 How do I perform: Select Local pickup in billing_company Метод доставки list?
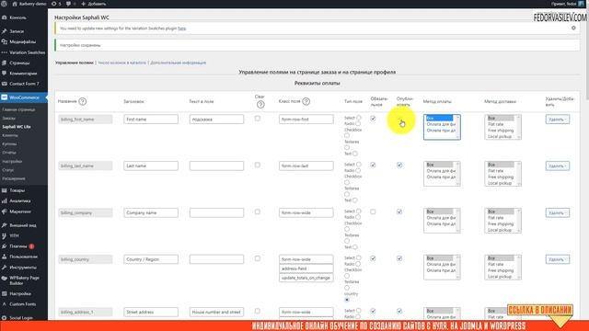[x=500, y=230]
